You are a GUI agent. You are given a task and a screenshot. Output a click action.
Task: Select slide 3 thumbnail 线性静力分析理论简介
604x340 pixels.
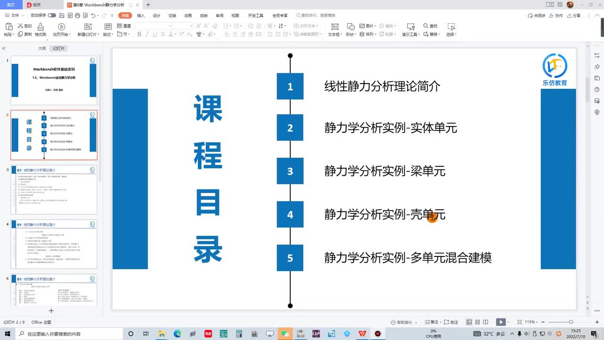[54, 190]
